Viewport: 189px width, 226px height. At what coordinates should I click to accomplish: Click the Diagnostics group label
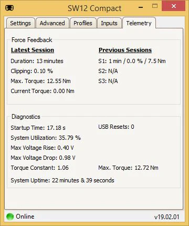[26, 117]
